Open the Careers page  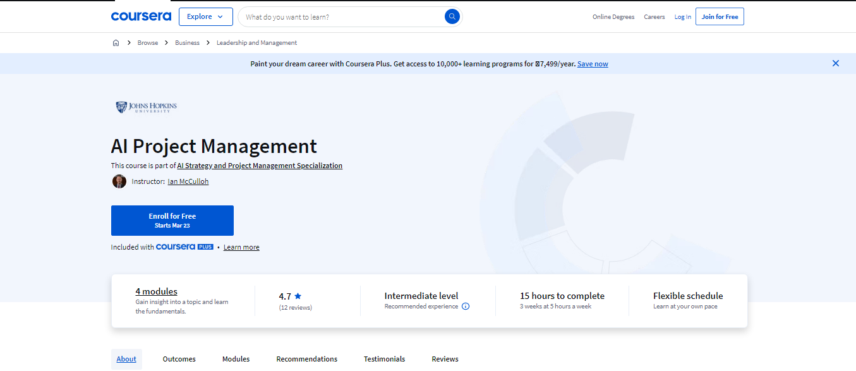(x=654, y=17)
